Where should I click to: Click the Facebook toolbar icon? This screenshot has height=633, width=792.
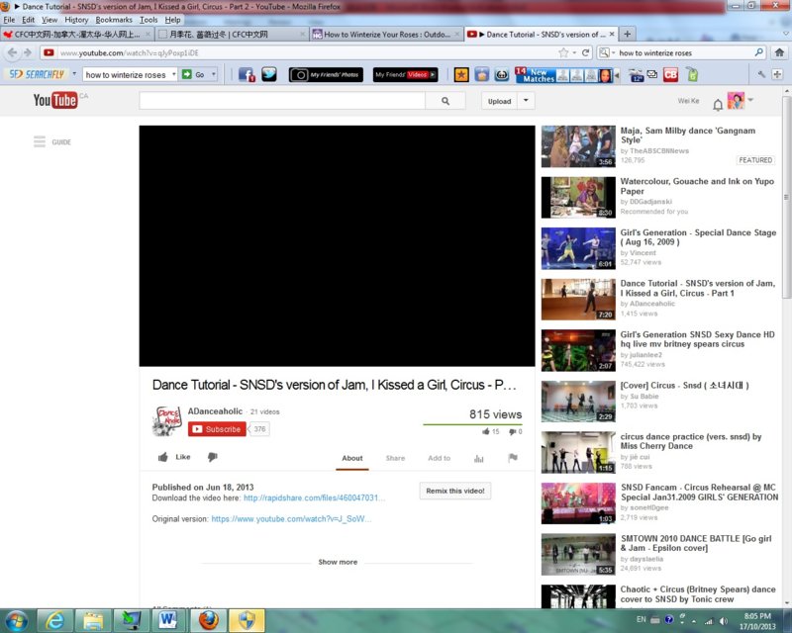pyautogui.click(x=246, y=74)
